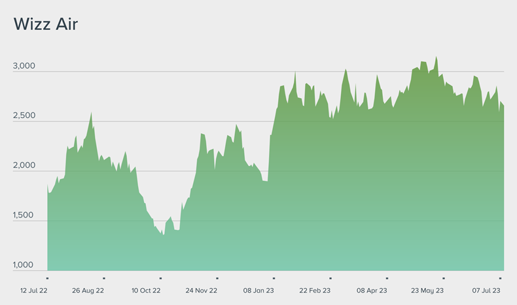Select the 10 Oct 22 date label

[146, 290]
